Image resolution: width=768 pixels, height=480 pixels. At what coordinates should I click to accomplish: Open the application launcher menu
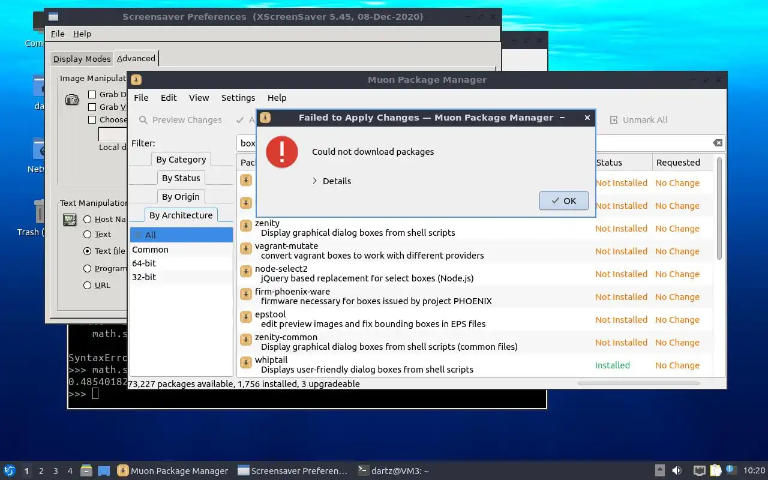10,470
